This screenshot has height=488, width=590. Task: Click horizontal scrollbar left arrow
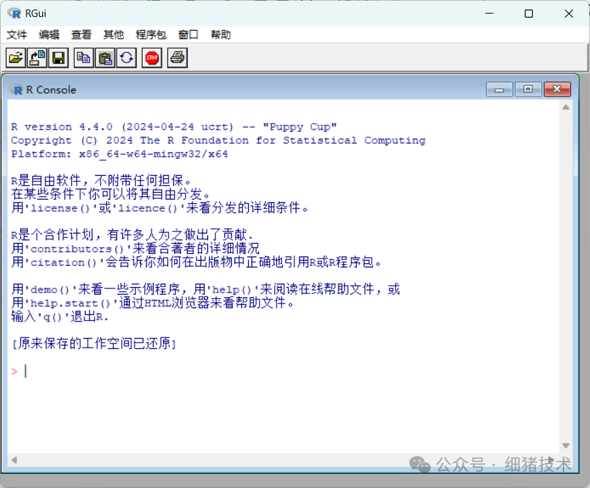(x=14, y=459)
